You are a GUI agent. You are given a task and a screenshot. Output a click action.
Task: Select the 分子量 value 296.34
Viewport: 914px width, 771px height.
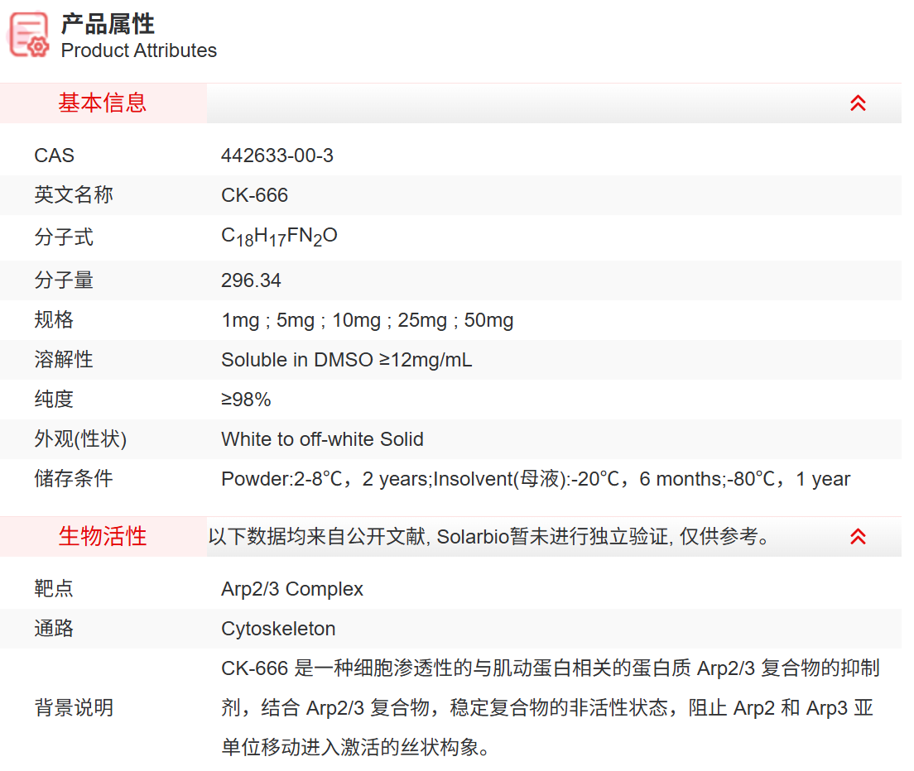251,280
